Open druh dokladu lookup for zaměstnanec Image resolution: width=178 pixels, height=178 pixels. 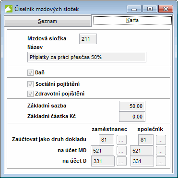coord(121,140)
